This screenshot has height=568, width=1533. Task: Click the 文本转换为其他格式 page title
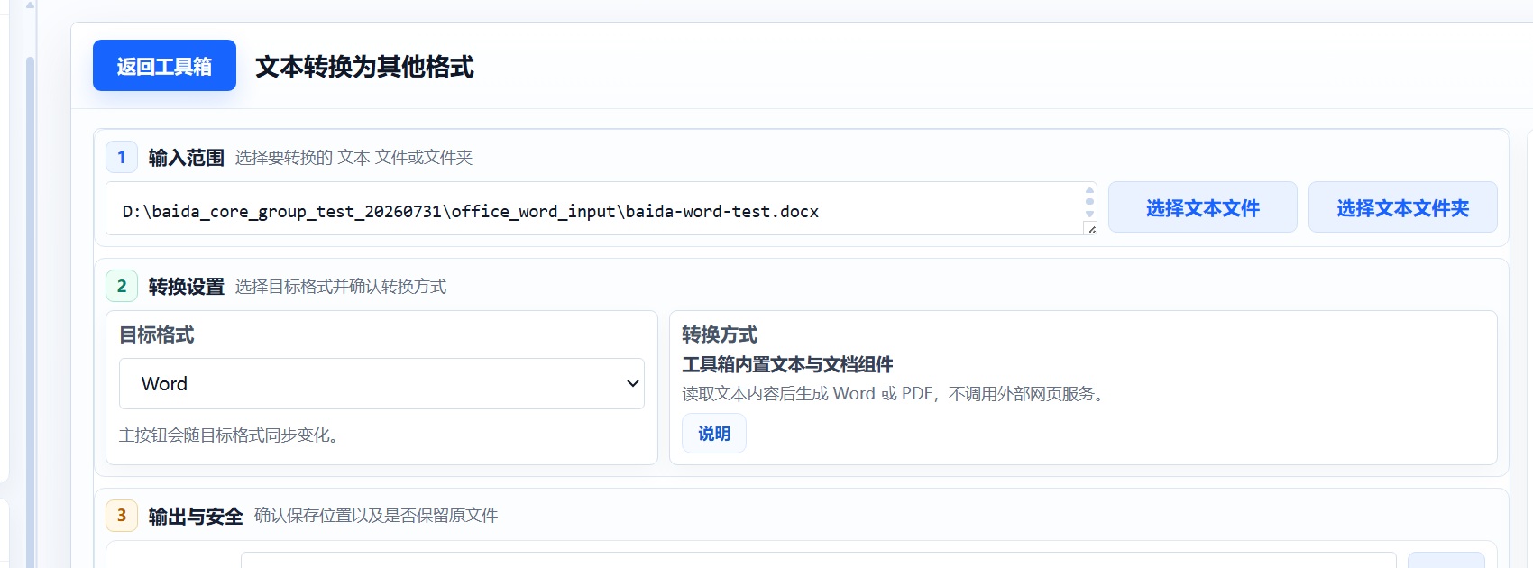(364, 67)
